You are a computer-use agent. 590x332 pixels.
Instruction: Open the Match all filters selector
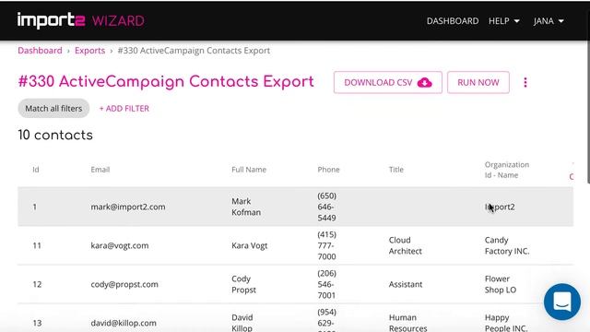pos(53,109)
